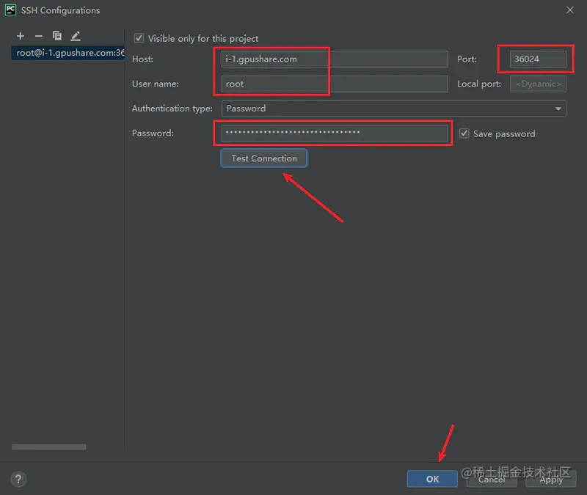Click the Cancel button
This screenshot has width=587, height=495.
492,480
